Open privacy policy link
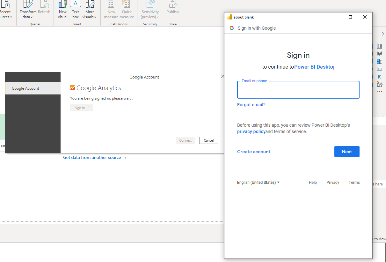 [x=251, y=131]
